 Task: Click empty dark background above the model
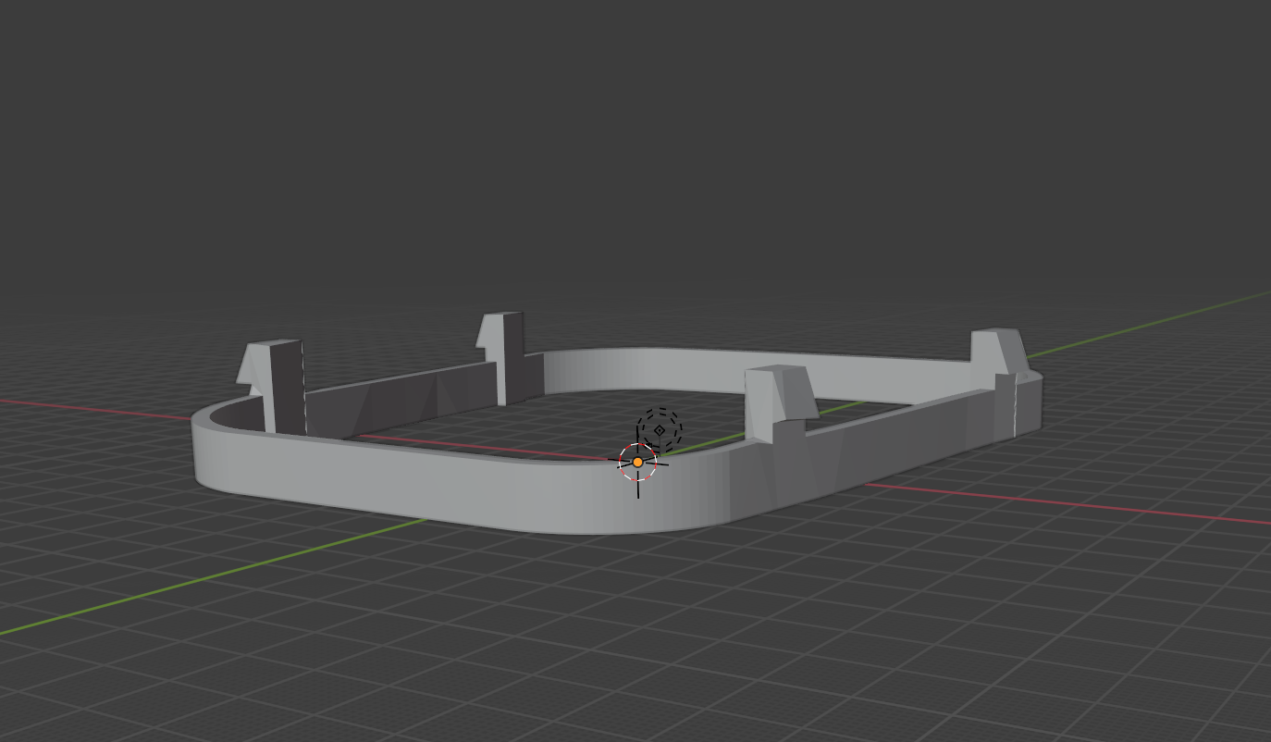click(x=629, y=139)
